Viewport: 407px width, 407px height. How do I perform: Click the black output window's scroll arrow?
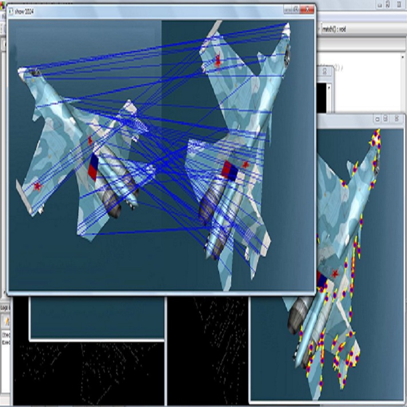329,88
